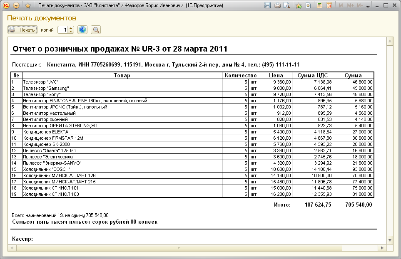Screen dimensions: 401x259
Task: Click amount-in-words line Семьсот пять тысяч
Action: pyautogui.click(x=85, y=222)
